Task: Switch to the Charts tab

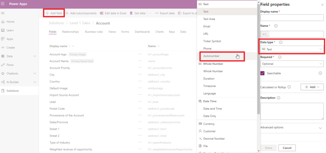Action: tap(160, 32)
